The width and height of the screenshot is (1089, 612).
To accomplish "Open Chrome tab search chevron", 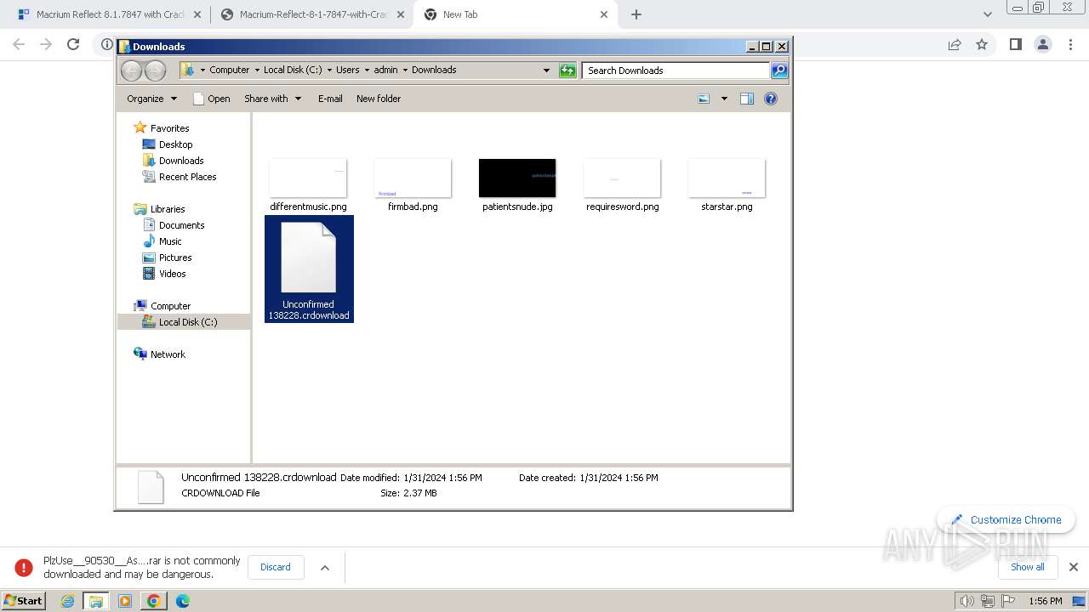I will tap(987, 14).
